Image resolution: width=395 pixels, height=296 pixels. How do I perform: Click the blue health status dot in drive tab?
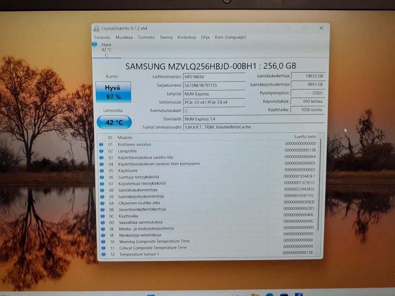click(x=95, y=44)
